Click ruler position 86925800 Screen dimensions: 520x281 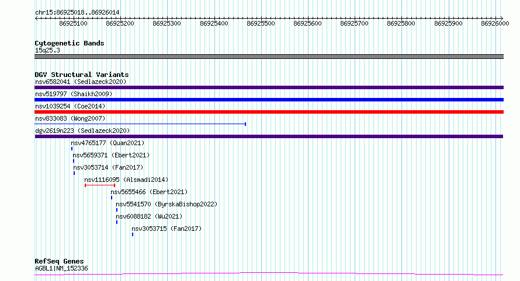(401, 23)
